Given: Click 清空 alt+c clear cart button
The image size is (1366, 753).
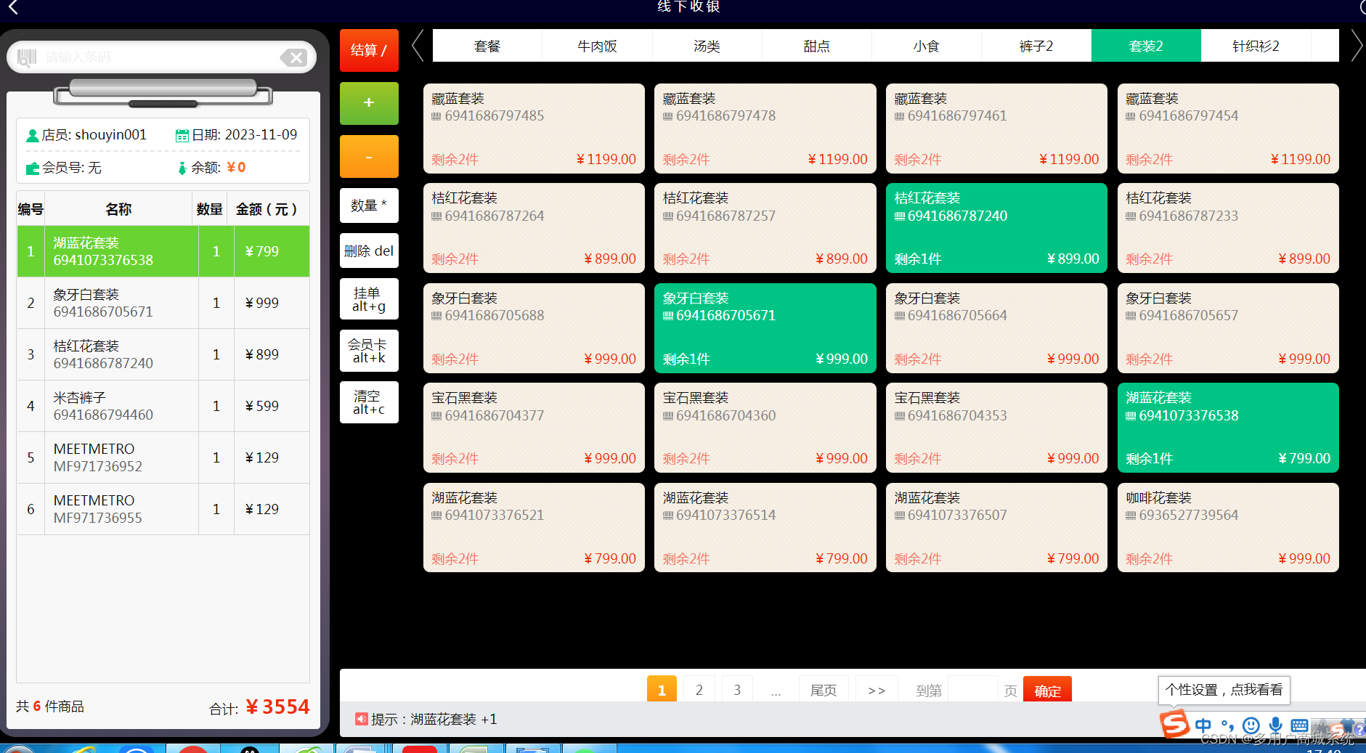Looking at the screenshot, I should tap(369, 402).
